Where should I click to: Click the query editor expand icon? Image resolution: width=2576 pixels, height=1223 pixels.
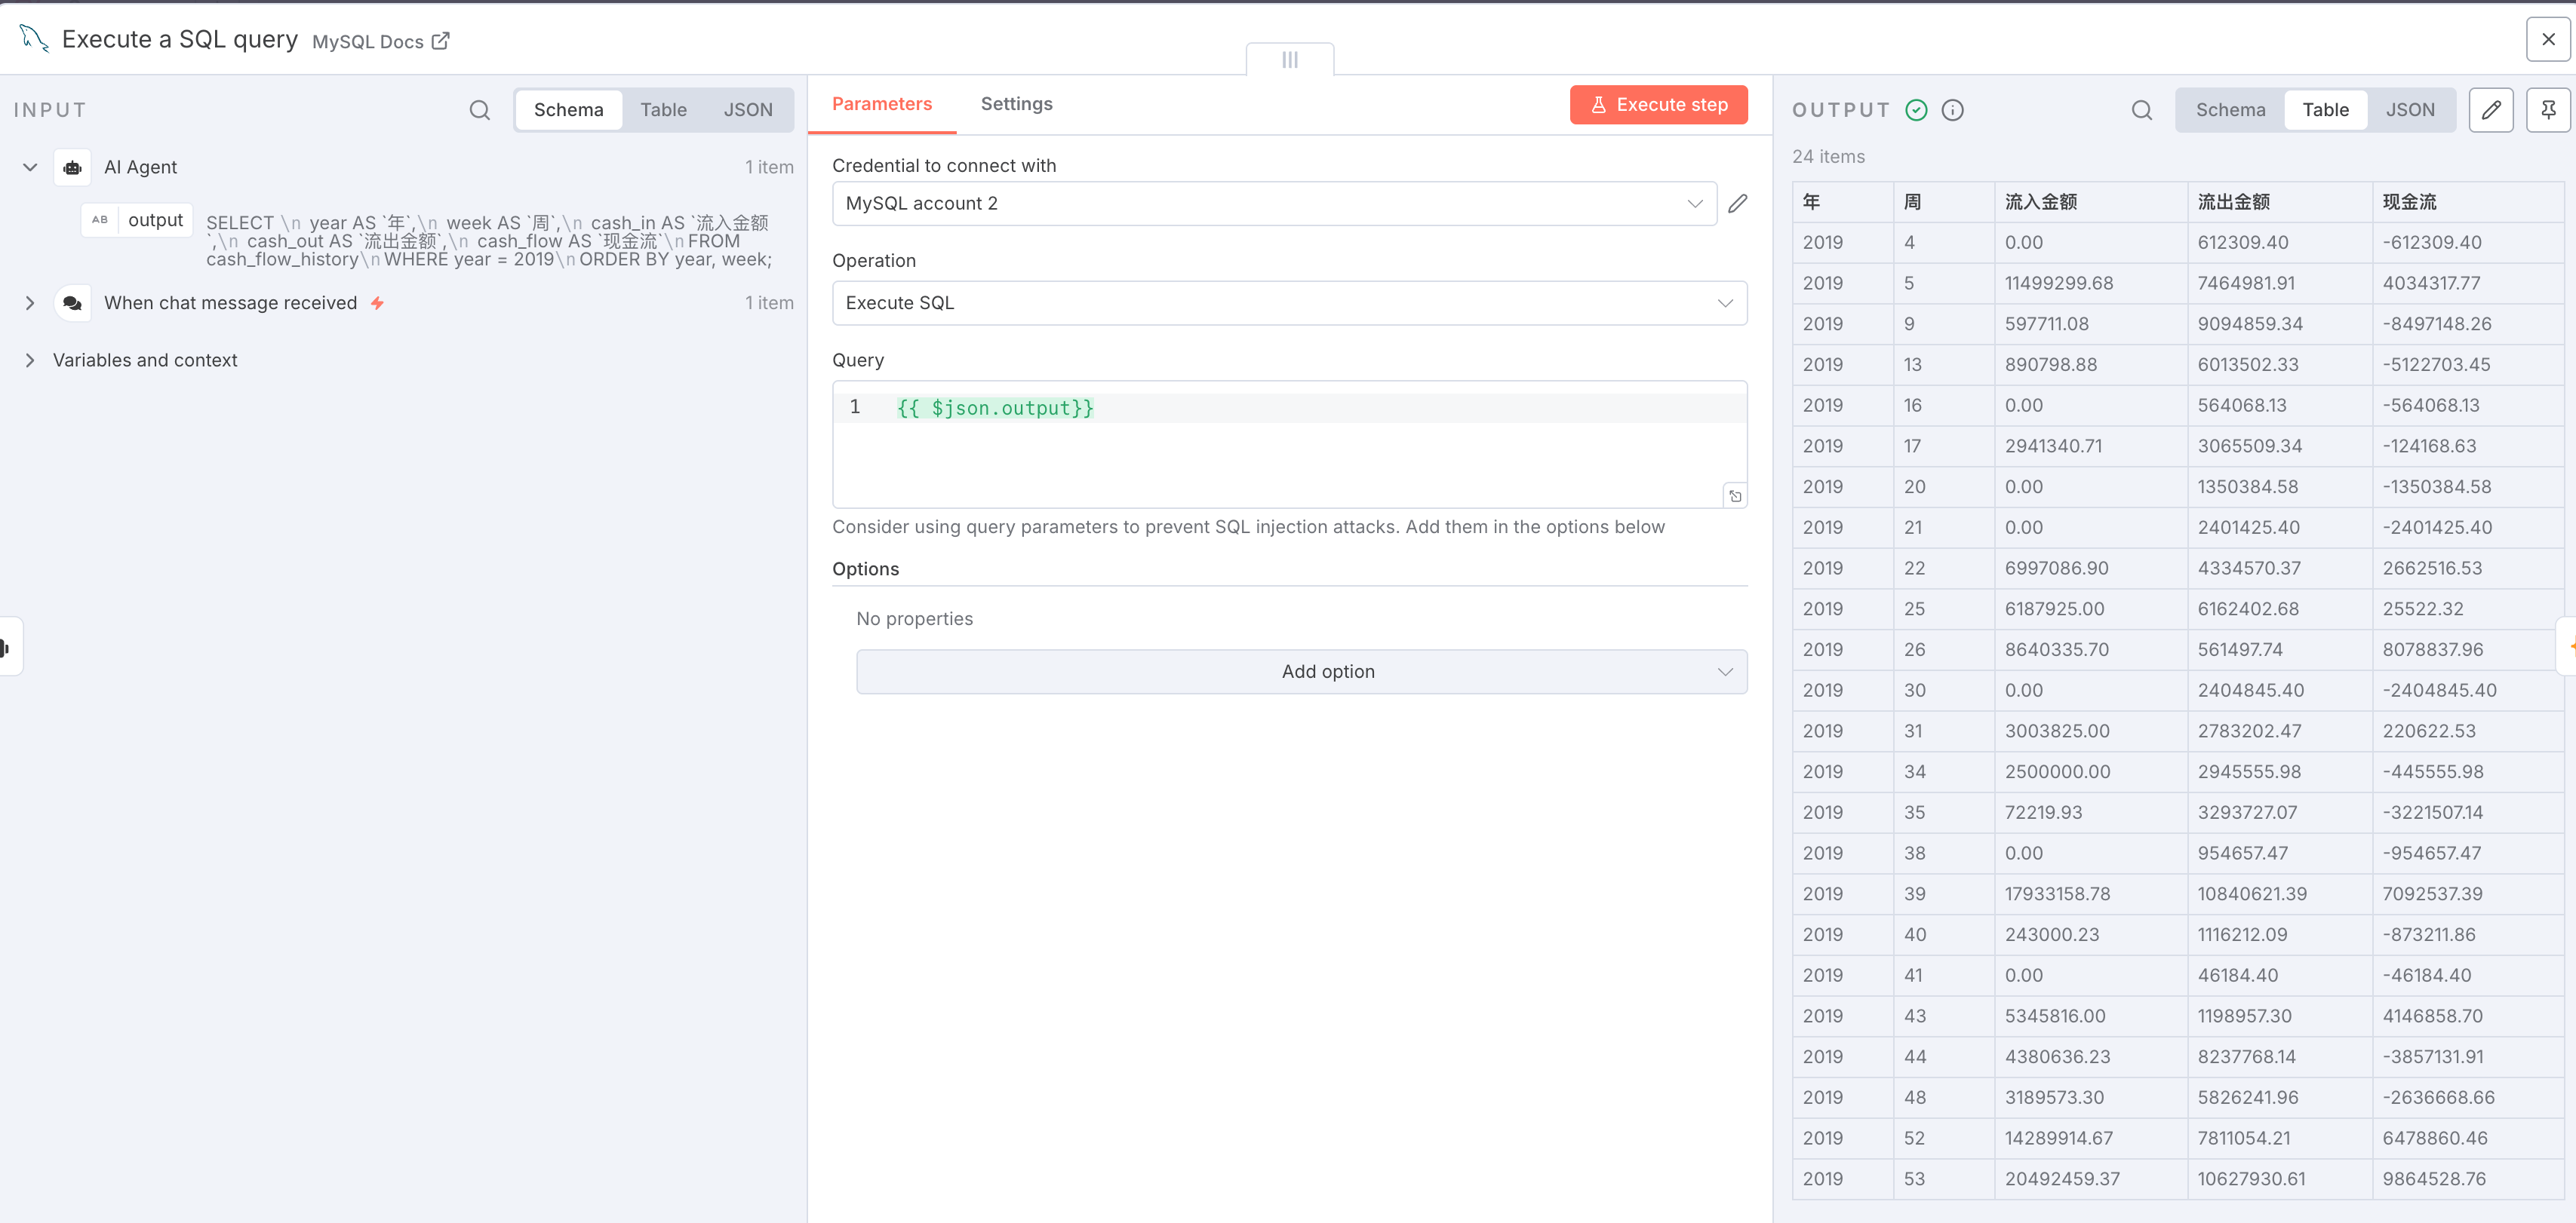pos(1735,495)
